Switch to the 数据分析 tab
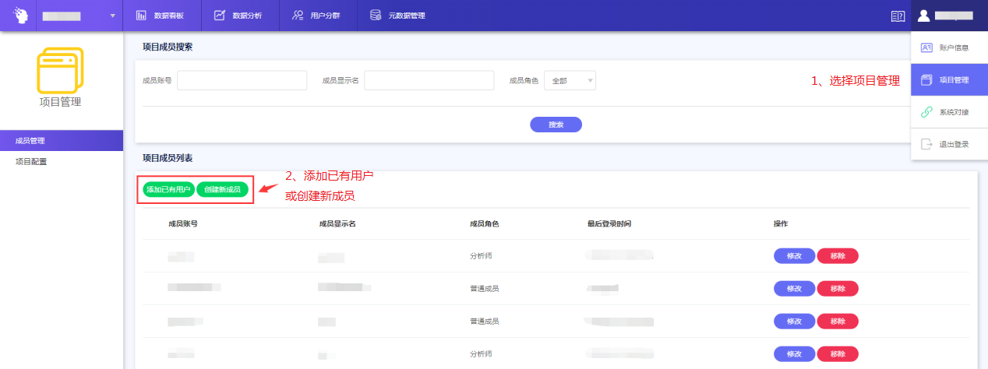Image resolution: width=988 pixels, height=369 pixels. (x=240, y=16)
